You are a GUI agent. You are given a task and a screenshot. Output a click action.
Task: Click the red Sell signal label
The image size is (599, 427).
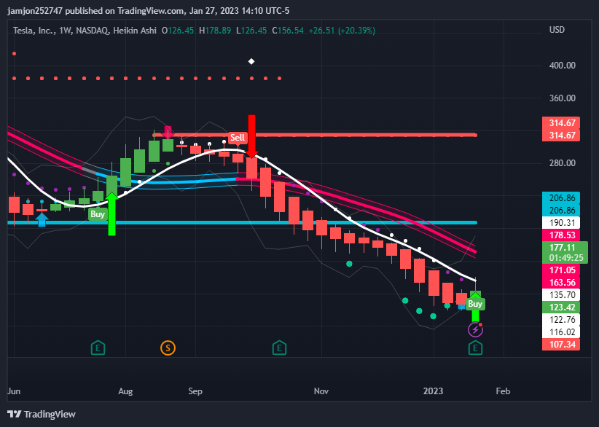point(237,137)
